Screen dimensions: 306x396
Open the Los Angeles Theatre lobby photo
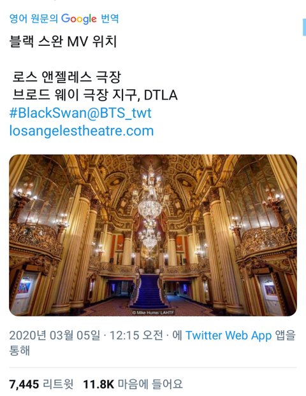point(153,235)
